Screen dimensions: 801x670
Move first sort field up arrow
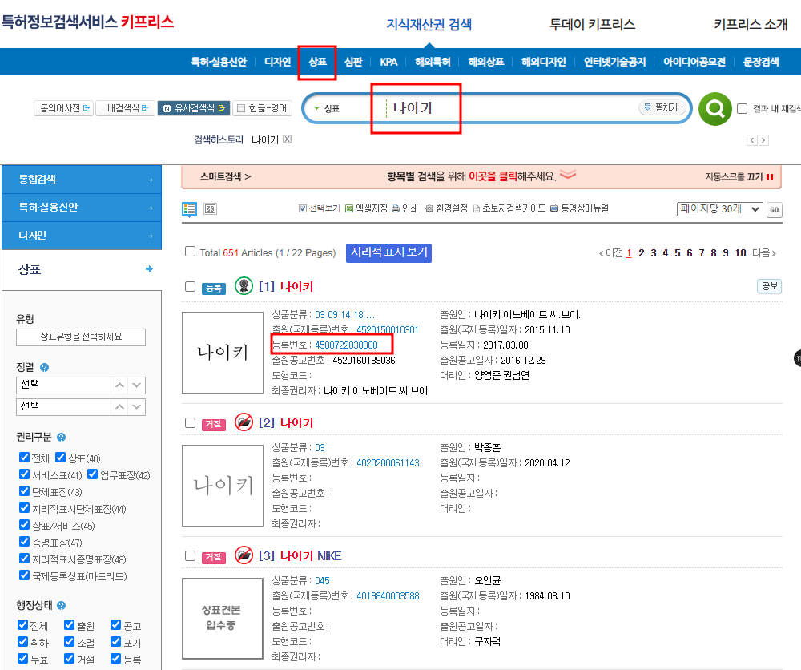[x=119, y=385]
